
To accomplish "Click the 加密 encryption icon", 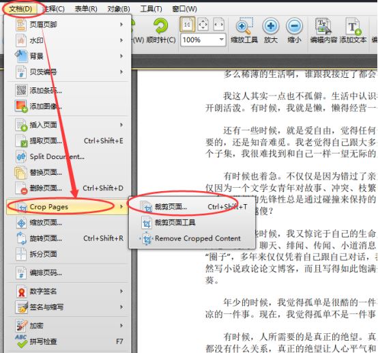I will pos(21,326).
